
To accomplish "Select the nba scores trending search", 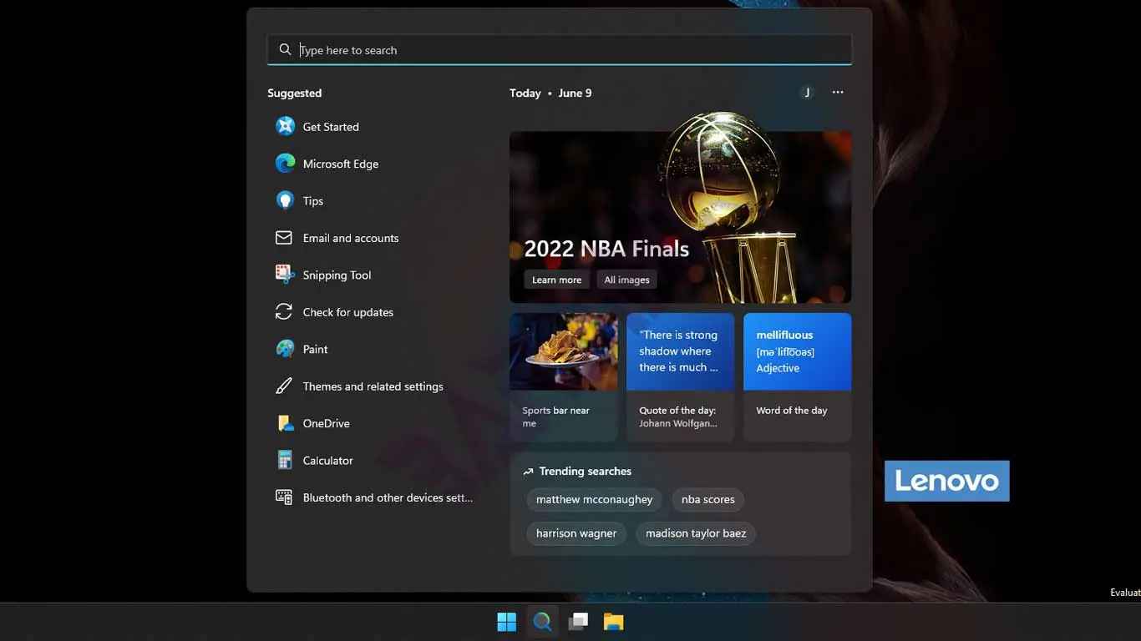I will pos(707,500).
